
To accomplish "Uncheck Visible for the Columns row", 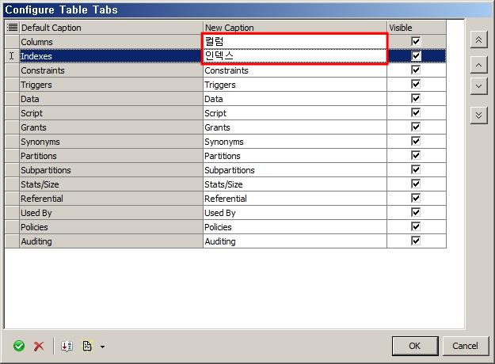I will tap(416, 42).
